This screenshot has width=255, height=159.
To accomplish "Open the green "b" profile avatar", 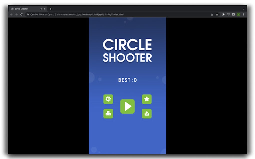I will (x=239, y=14).
